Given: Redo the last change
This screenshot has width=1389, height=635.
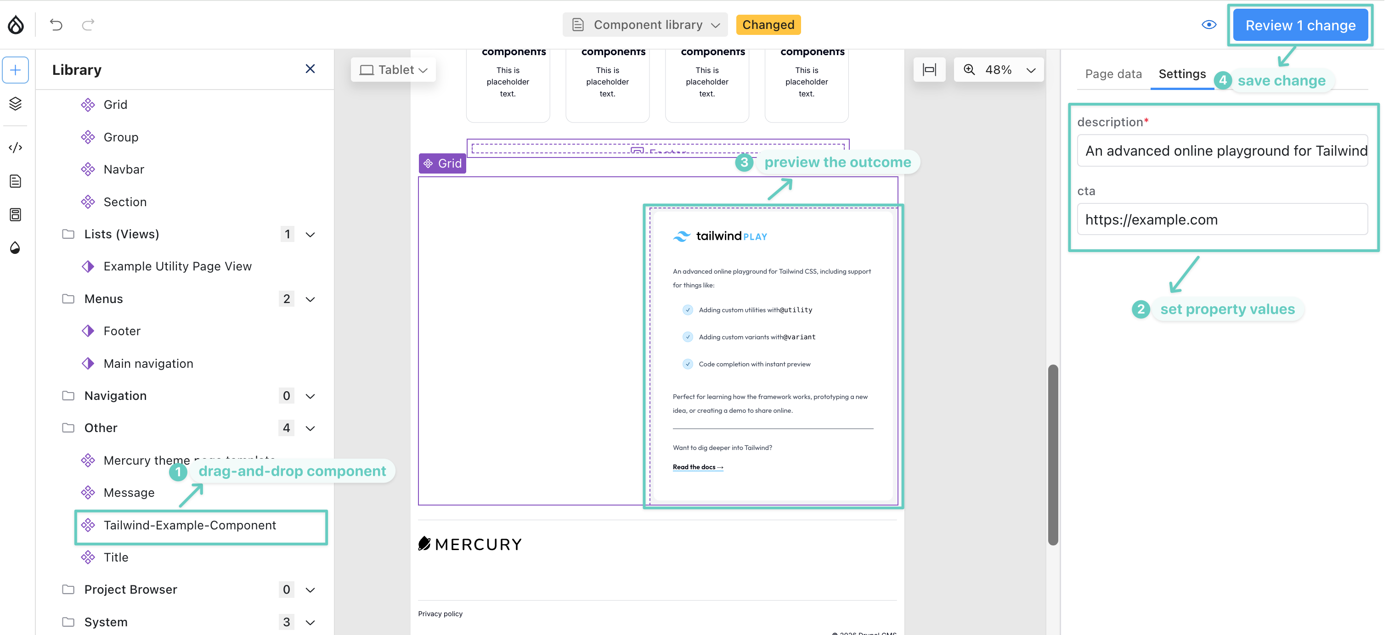Looking at the screenshot, I should 89,25.
